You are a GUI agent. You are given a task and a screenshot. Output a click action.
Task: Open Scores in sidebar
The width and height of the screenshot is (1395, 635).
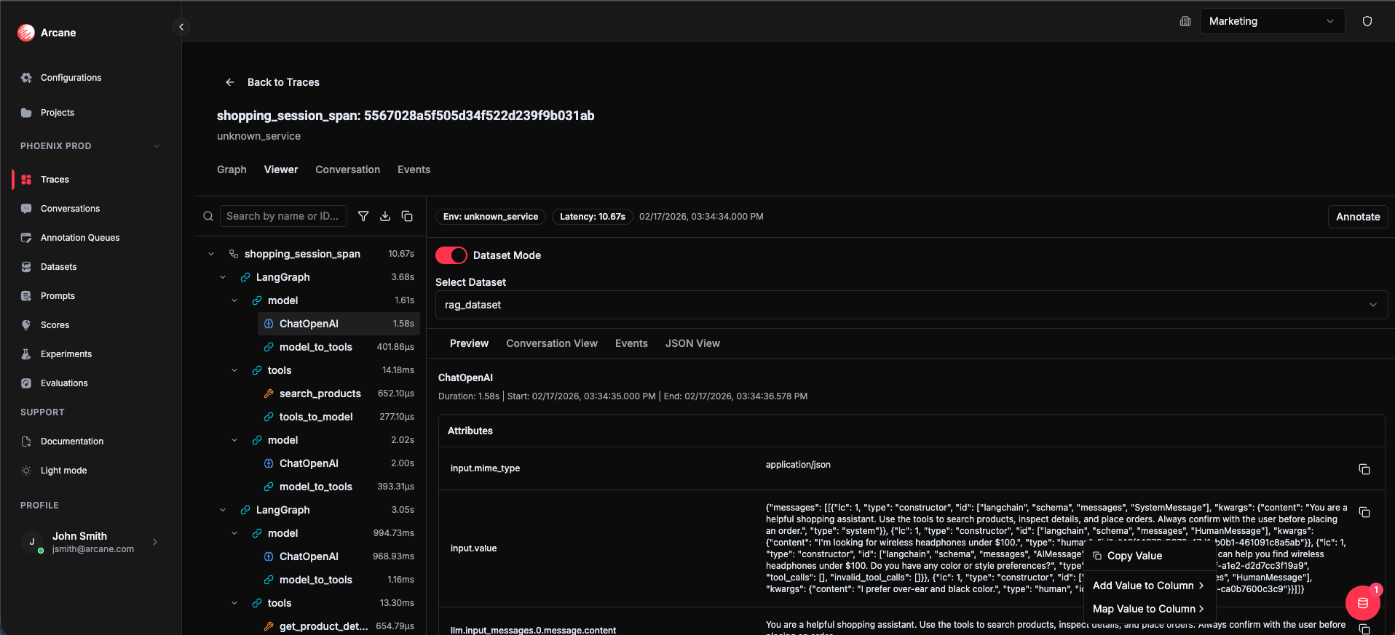click(55, 325)
